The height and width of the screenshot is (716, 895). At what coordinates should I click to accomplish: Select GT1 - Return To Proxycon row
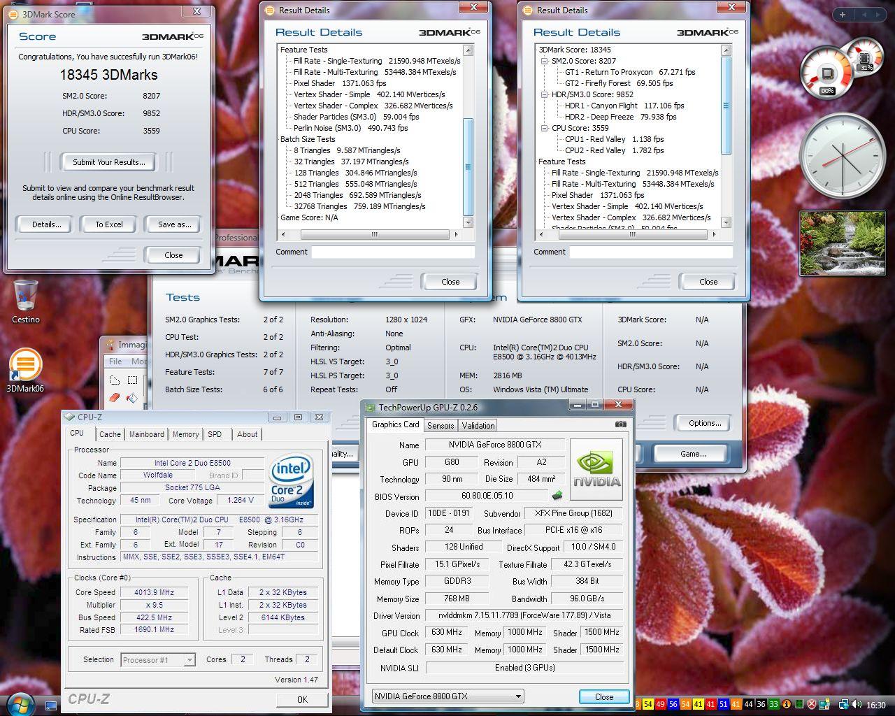[629, 72]
